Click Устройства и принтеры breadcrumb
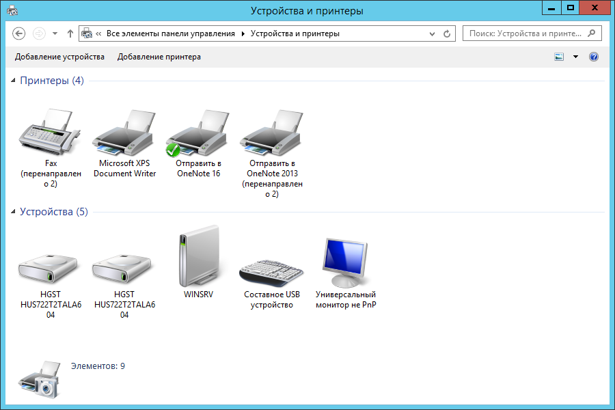 pyautogui.click(x=295, y=33)
